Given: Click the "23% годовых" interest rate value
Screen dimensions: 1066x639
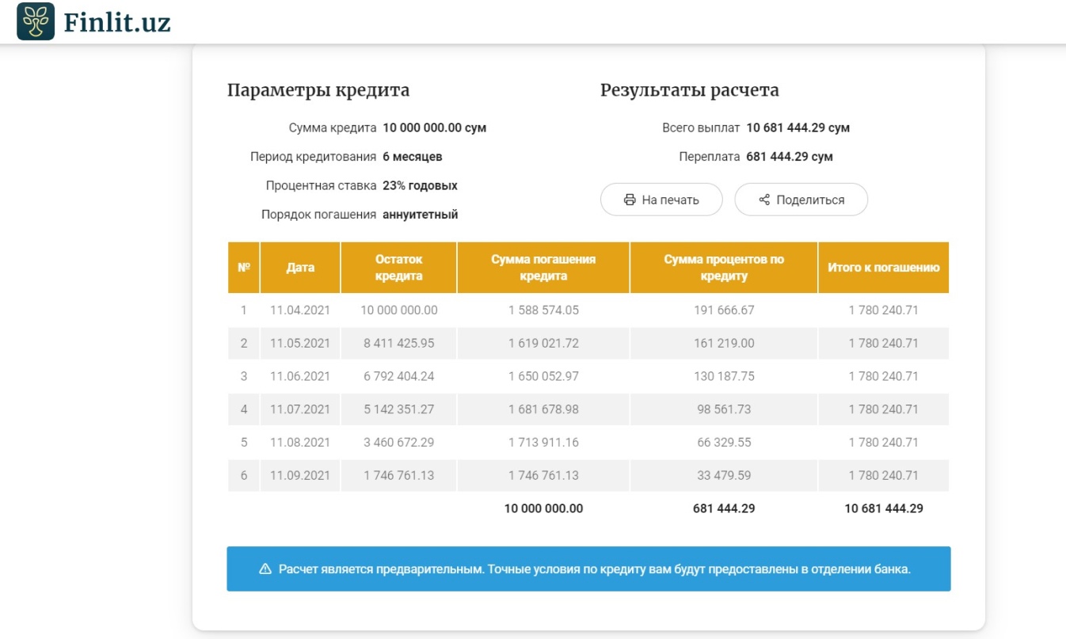Looking at the screenshot, I should 420,186.
